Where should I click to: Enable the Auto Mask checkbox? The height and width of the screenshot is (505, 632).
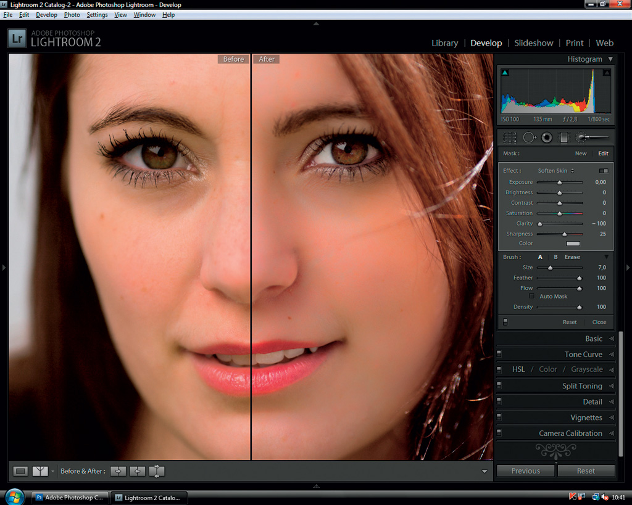coord(531,297)
